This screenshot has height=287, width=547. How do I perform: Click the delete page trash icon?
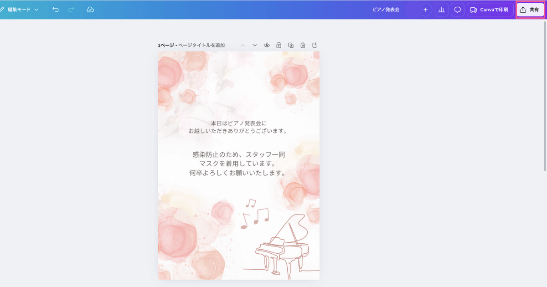[x=303, y=45]
